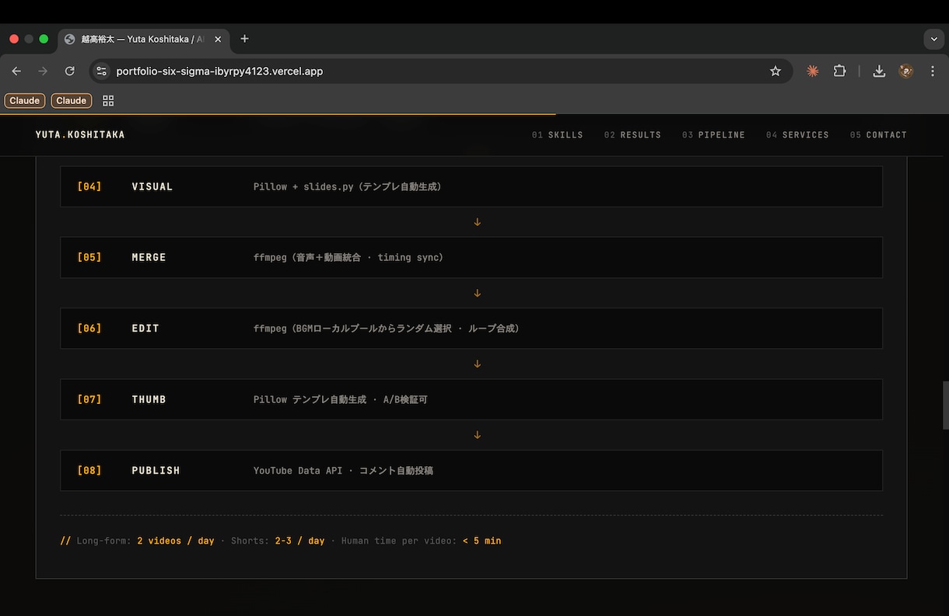This screenshot has width=949, height=616.
Task: Click the '2-3 / day' Shorts value
Action: click(x=299, y=541)
